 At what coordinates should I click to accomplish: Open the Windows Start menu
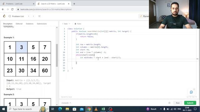pyautogui.click(x=3, y=109)
